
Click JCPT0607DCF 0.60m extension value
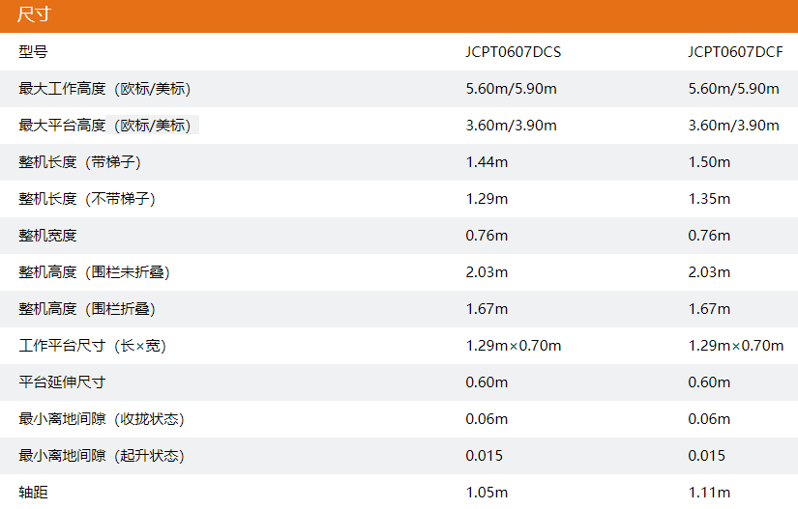pyautogui.click(x=709, y=382)
